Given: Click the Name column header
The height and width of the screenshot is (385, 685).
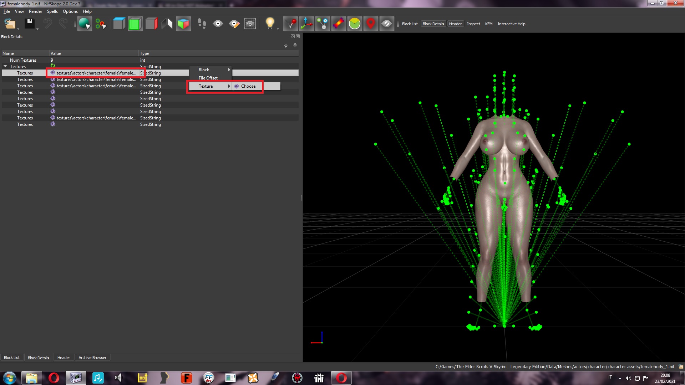Looking at the screenshot, I should tap(25, 53).
